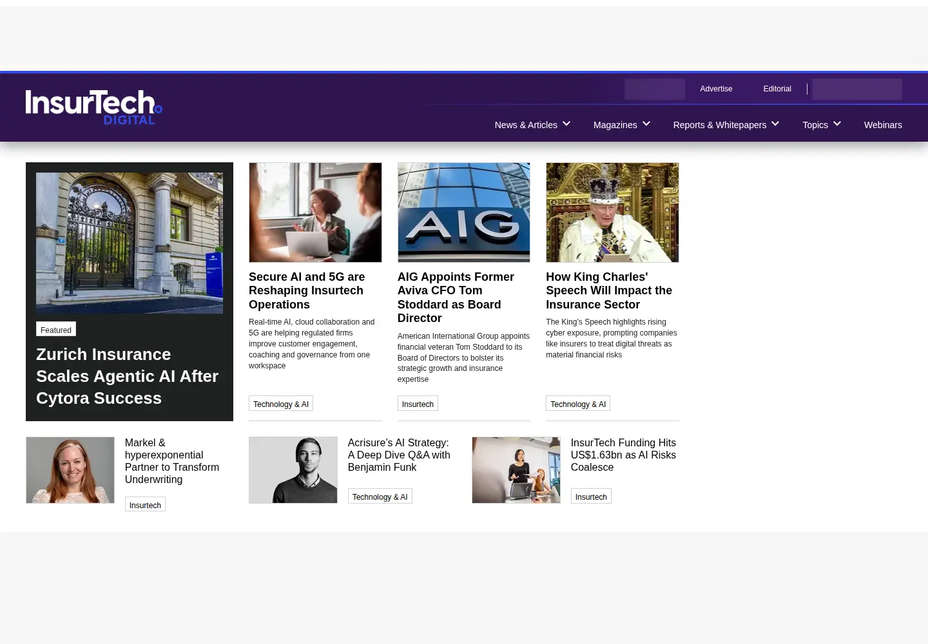This screenshot has height=644, width=928.
Task: Open the Zurich Insurance building thumbnail
Action: pyautogui.click(x=130, y=243)
